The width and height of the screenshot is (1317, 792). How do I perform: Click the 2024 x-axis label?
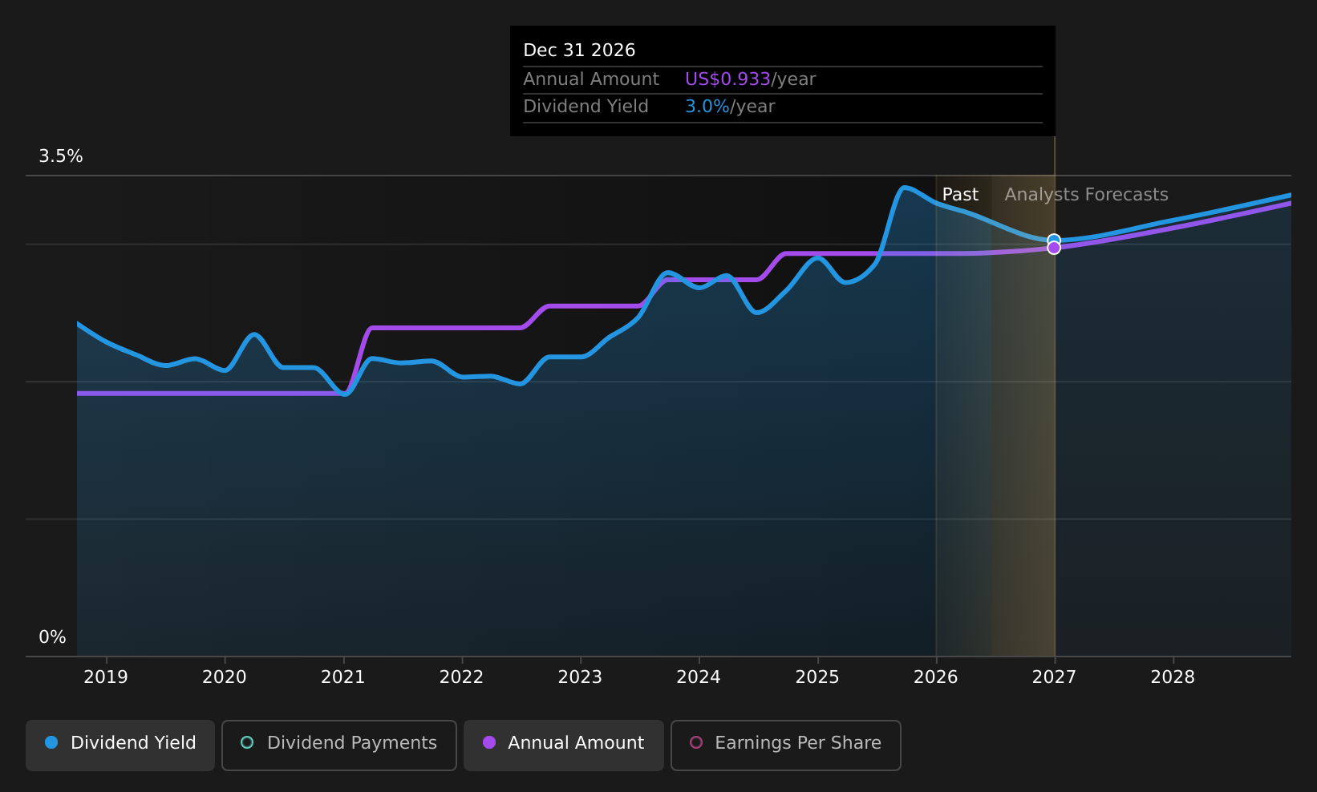click(x=699, y=677)
